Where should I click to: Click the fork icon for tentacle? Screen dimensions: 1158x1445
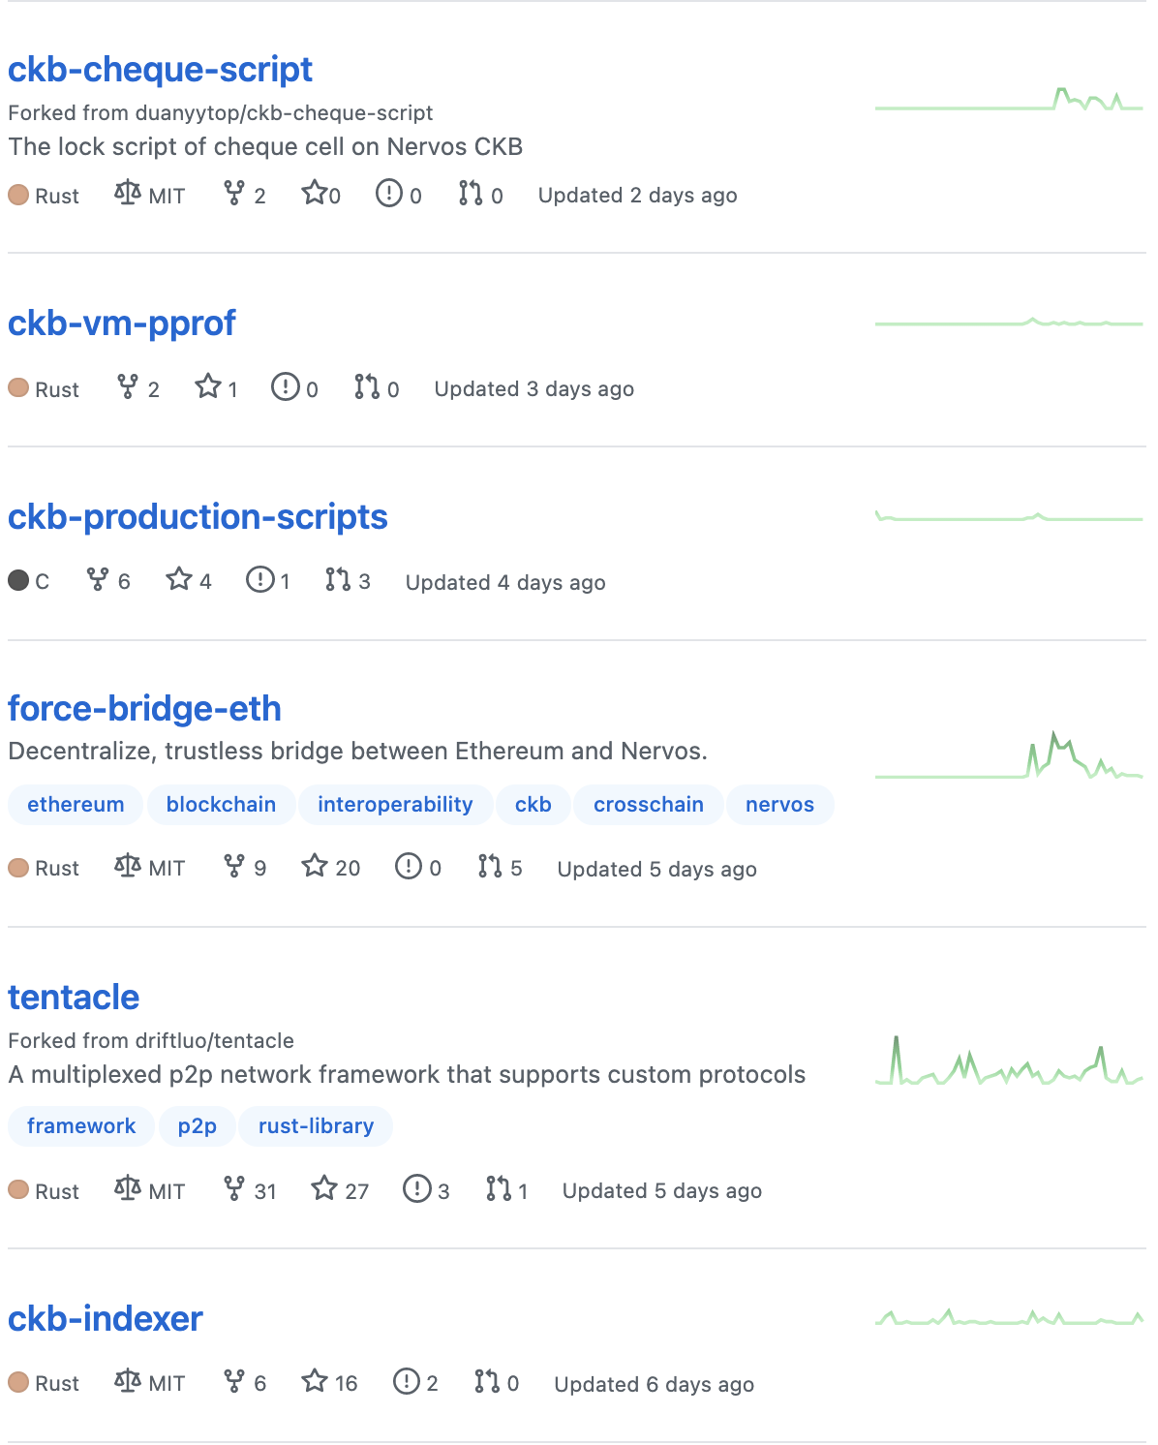tap(233, 1187)
